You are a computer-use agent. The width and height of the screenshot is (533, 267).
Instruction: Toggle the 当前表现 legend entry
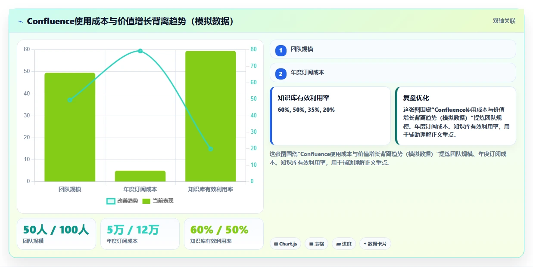point(158,201)
